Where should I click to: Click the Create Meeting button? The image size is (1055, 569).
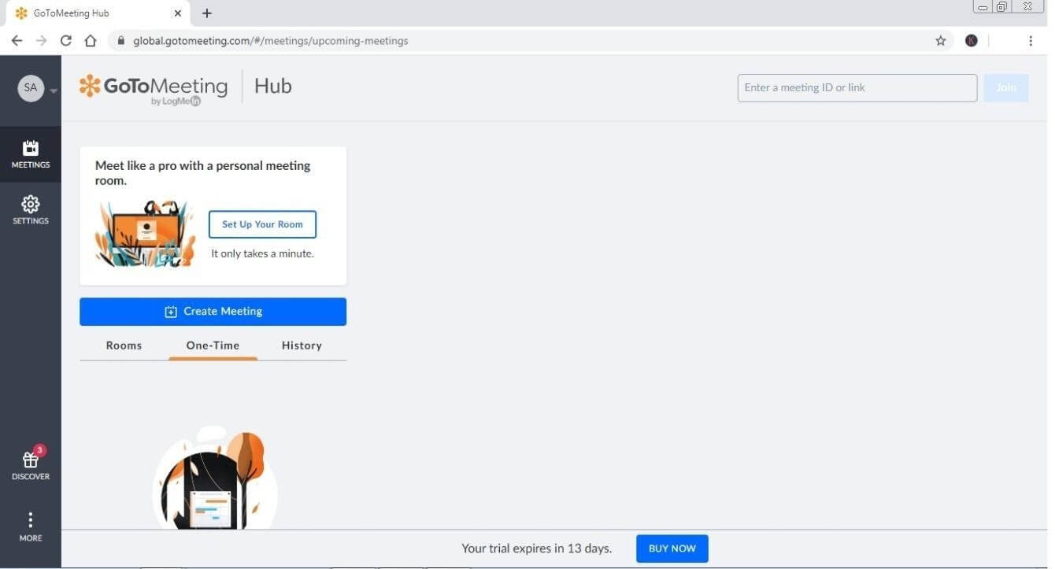pyautogui.click(x=213, y=311)
